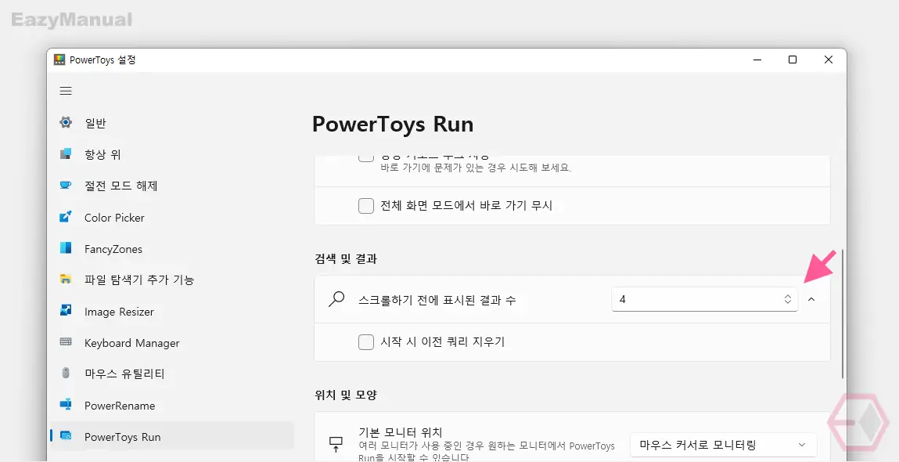Go to 항상 위 settings
899x462 pixels.
click(x=172, y=154)
